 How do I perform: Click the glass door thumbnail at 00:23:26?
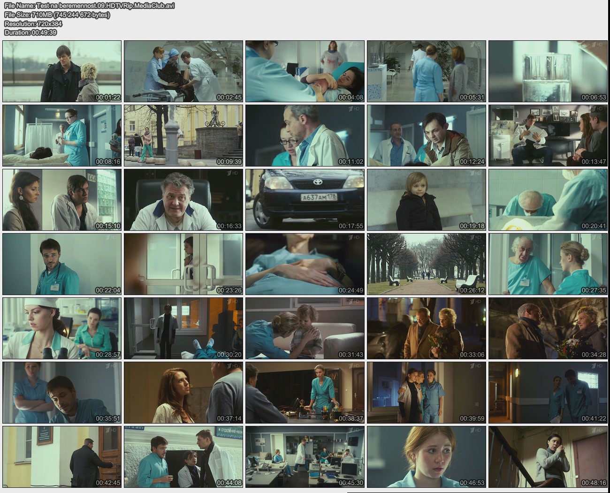coord(183,264)
